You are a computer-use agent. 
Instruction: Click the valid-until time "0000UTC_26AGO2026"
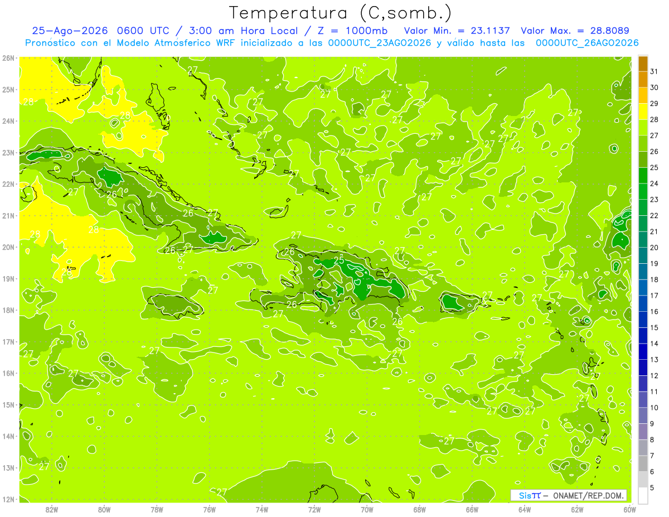pos(587,43)
